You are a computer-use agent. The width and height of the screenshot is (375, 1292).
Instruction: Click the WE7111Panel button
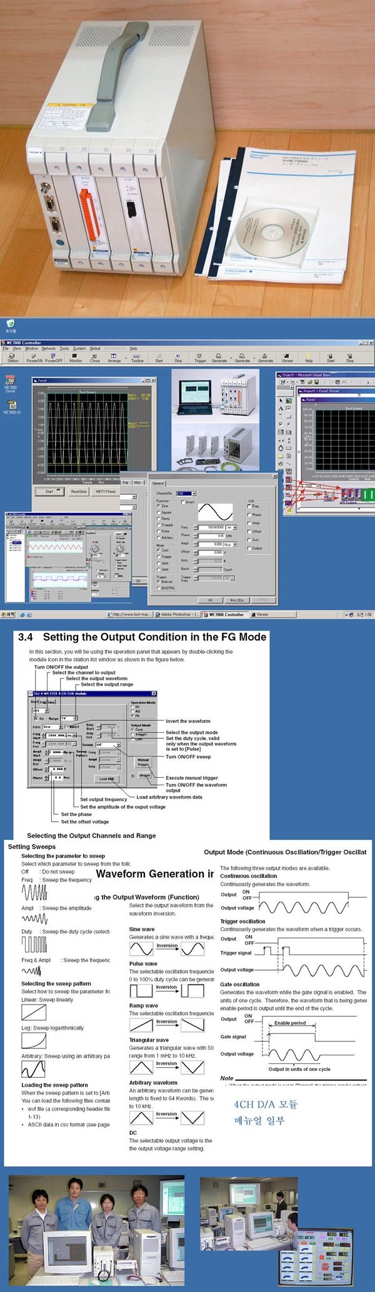[x=105, y=491]
